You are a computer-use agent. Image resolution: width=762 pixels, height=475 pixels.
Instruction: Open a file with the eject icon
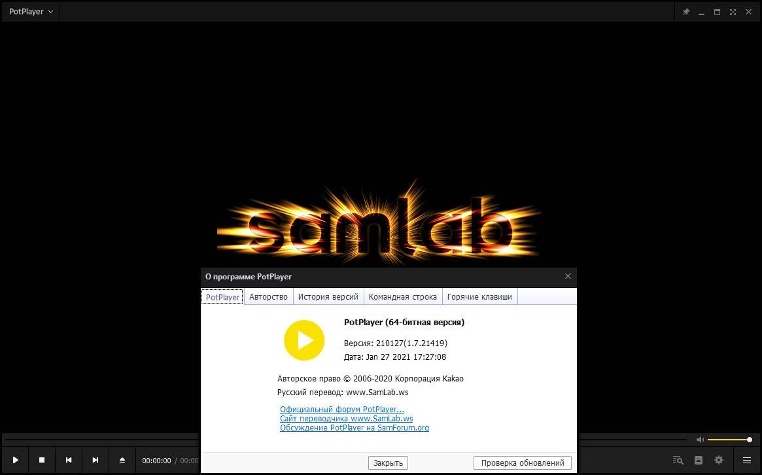click(x=122, y=460)
